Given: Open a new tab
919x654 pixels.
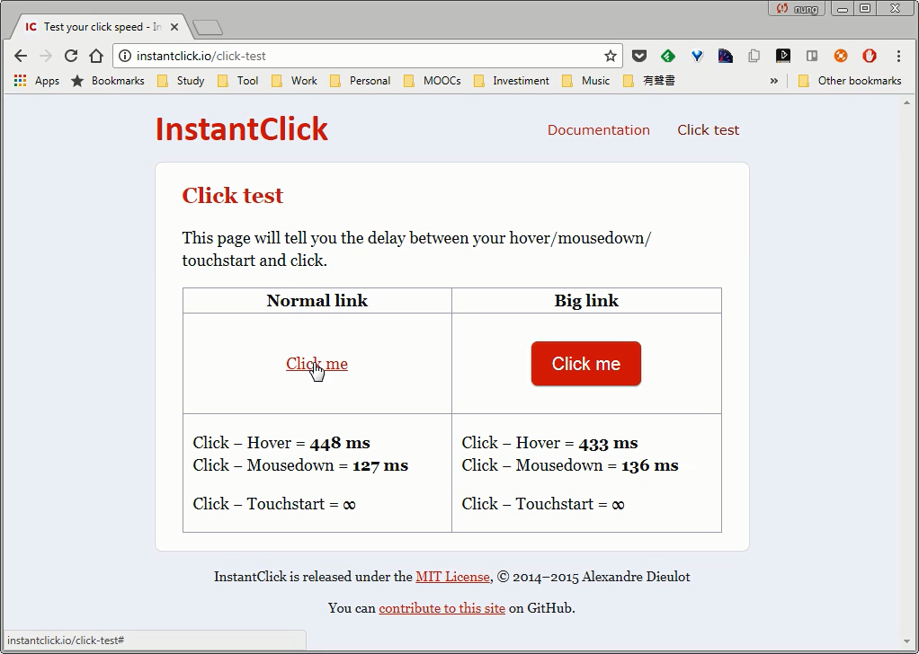Looking at the screenshot, I should pyautogui.click(x=208, y=27).
